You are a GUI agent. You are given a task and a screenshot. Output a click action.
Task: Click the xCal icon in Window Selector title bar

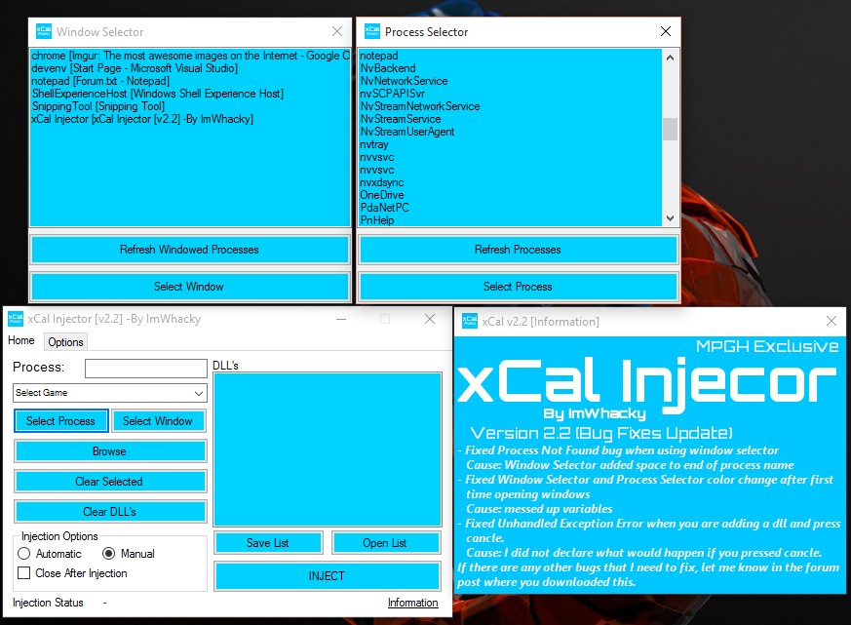44,31
